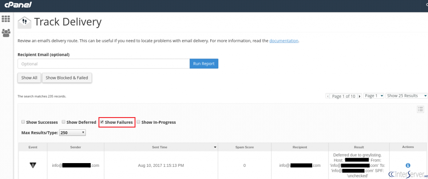Open the User Manager people icon
Image resolution: width=428 pixels, height=179 pixels.
click(x=6, y=32)
